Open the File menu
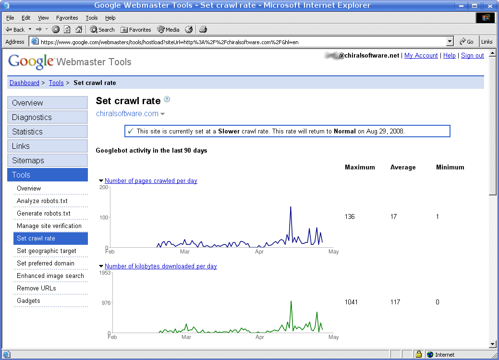499x360 pixels. click(x=10, y=18)
